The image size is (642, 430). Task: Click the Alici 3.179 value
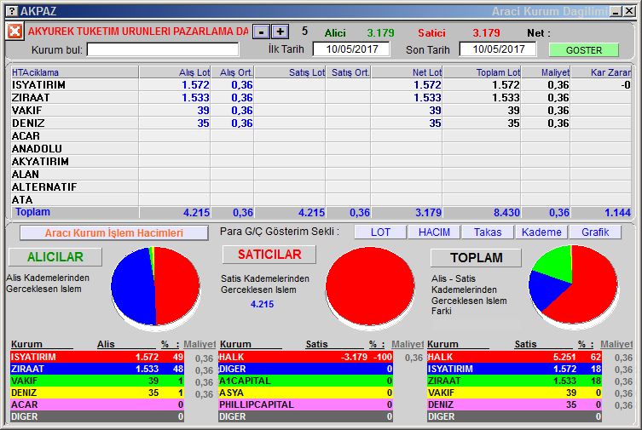tap(380, 32)
